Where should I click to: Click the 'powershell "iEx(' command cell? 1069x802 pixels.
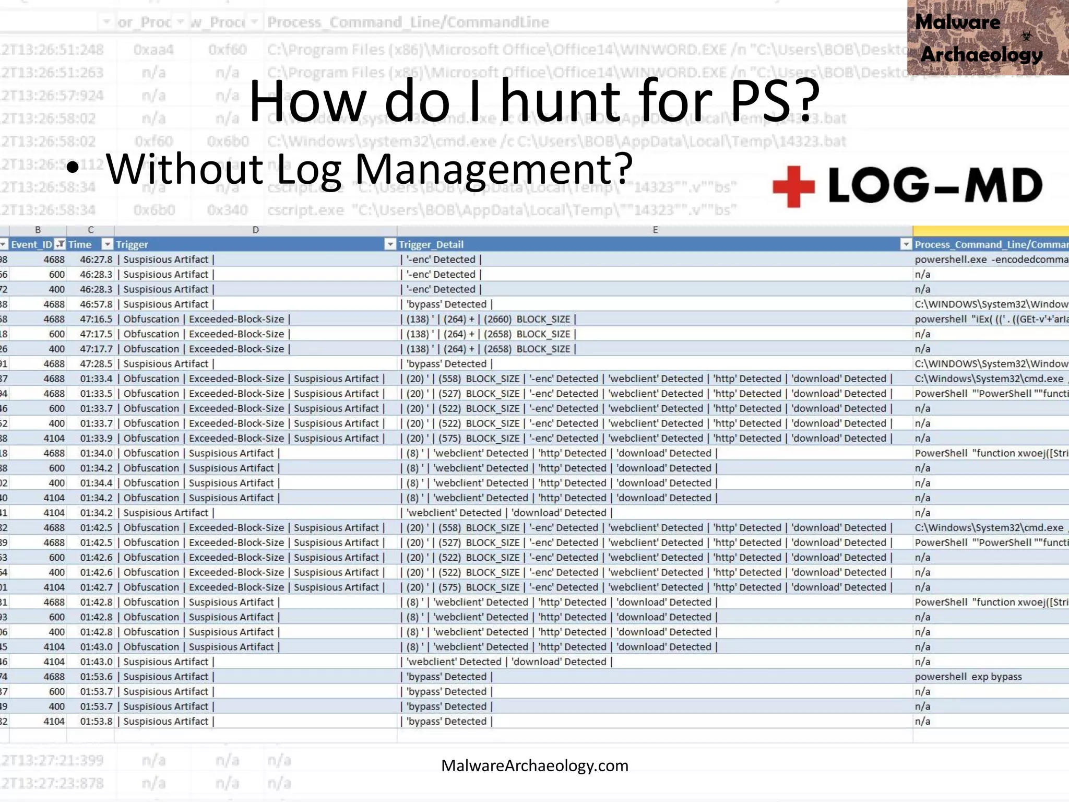pyautogui.click(x=991, y=319)
